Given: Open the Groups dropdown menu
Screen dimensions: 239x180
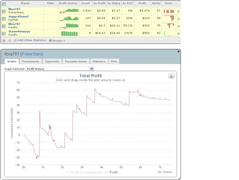Looking at the screenshot, I should (x=57, y=40).
